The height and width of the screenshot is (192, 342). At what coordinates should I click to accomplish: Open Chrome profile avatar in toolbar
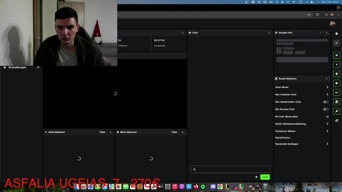332,15
